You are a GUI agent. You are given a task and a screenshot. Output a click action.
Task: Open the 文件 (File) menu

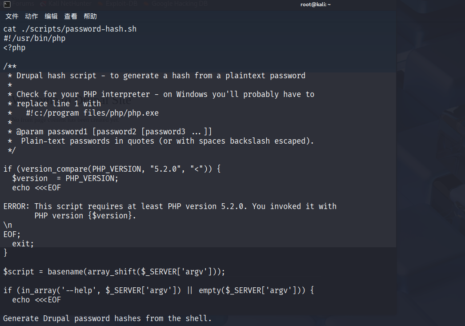(12, 16)
